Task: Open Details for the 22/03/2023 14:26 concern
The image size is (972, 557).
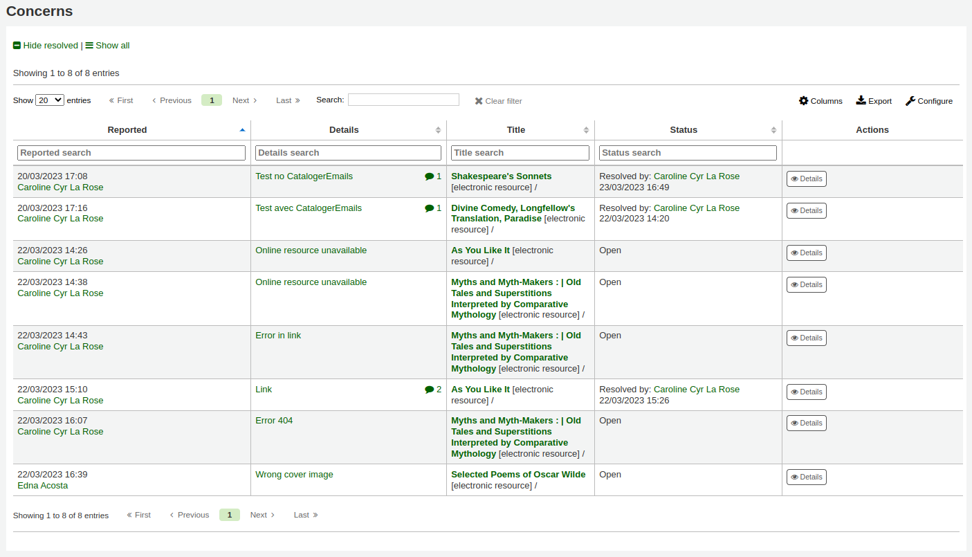Action: [807, 253]
